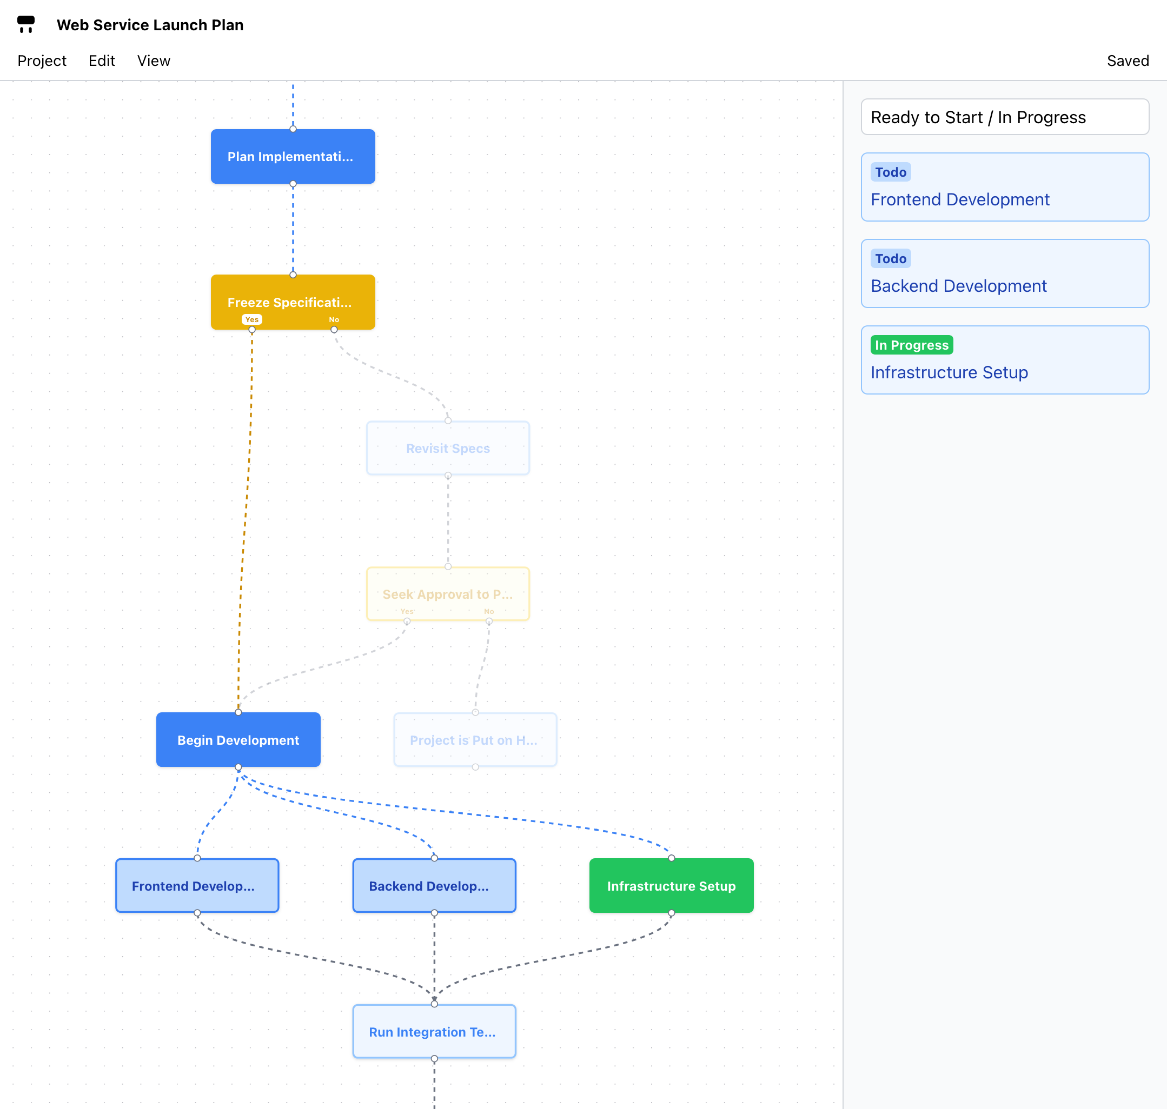The width and height of the screenshot is (1167, 1109).
Task: Select the green Infrastructure Setup node
Action: 671,886
